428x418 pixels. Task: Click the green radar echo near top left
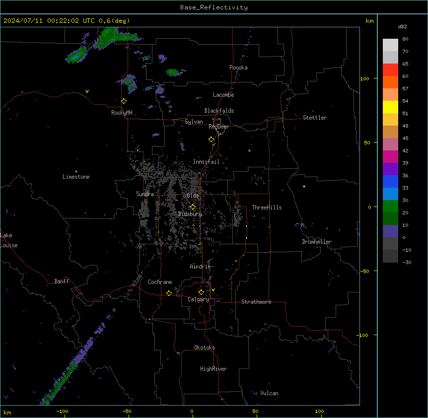point(76,55)
